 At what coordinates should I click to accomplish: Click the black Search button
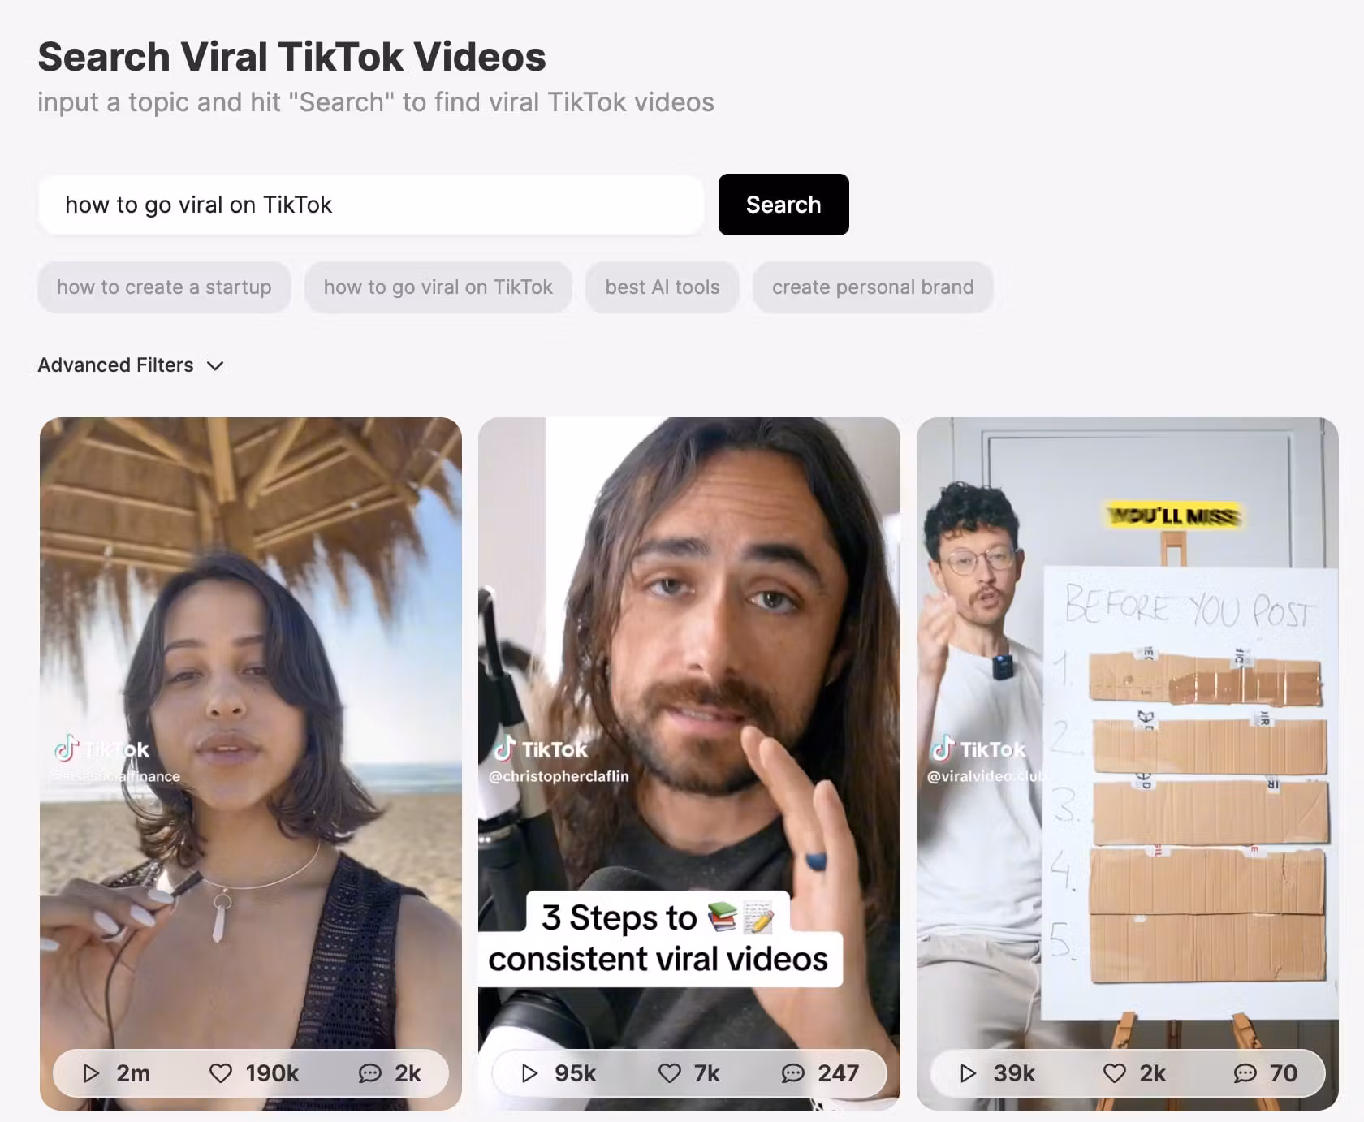pyautogui.click(x=783, y=205)
